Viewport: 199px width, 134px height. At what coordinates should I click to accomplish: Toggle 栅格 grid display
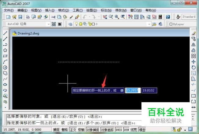(65, 129)
